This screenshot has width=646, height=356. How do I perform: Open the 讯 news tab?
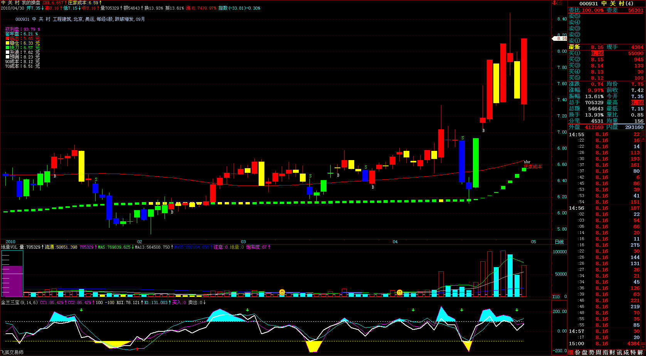click(x=619, y=352)
